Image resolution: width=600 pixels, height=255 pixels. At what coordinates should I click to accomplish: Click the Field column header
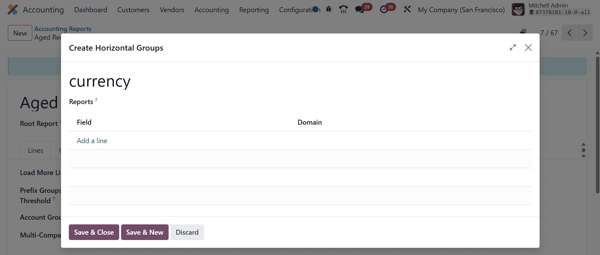coord(84,122)
